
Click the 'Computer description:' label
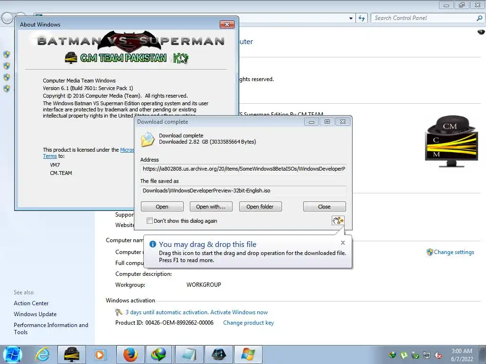143,274
